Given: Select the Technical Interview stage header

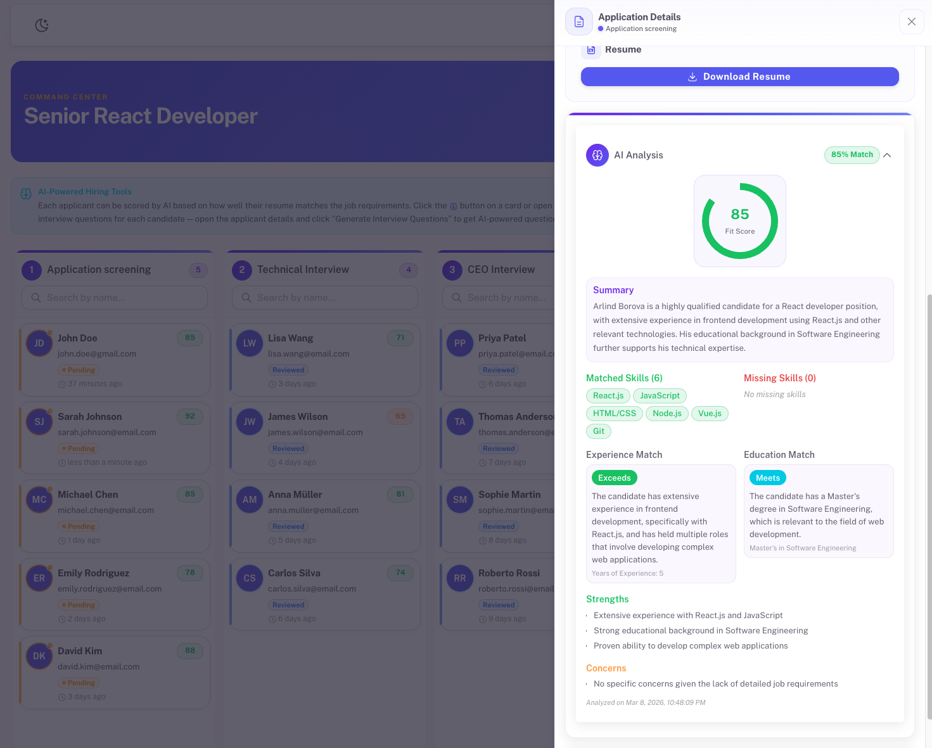Looking at the screenshot, I should point(303,270).
